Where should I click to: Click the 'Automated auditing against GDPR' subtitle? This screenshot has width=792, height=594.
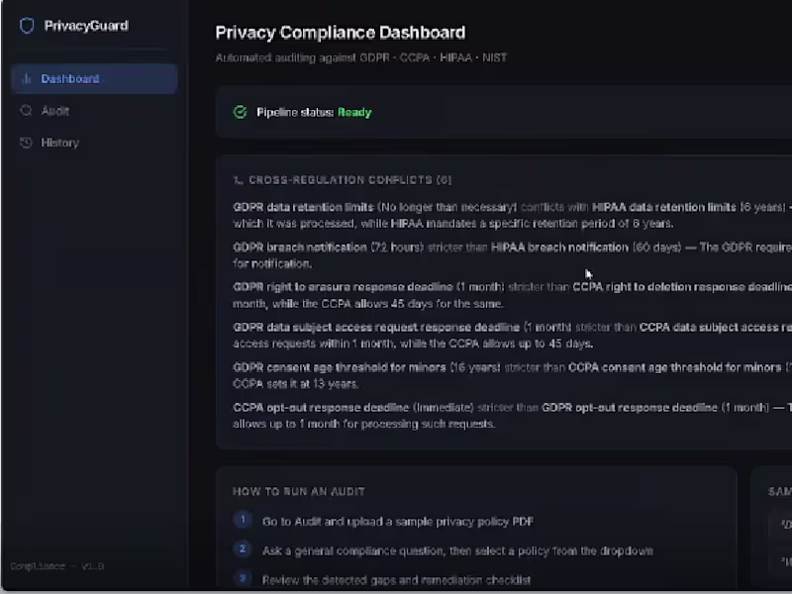click(361, 57)
